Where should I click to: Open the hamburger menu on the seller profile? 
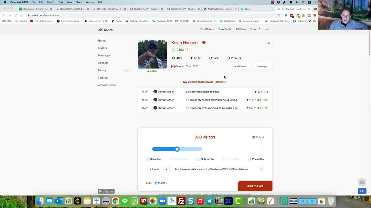[x=269, y=43]
